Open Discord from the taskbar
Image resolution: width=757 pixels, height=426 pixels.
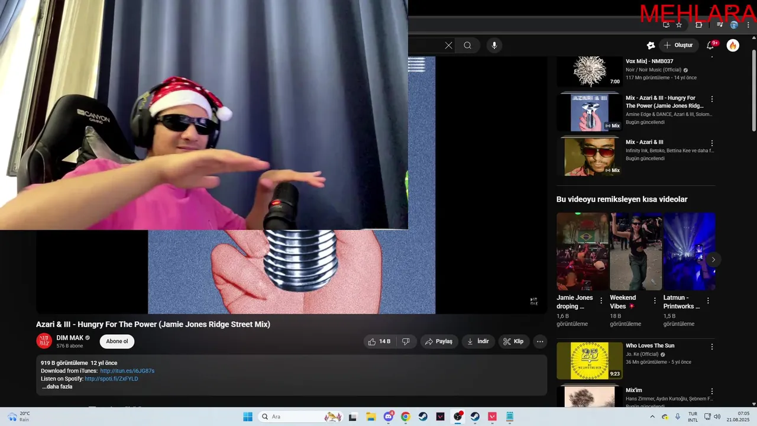coord(389,417)
